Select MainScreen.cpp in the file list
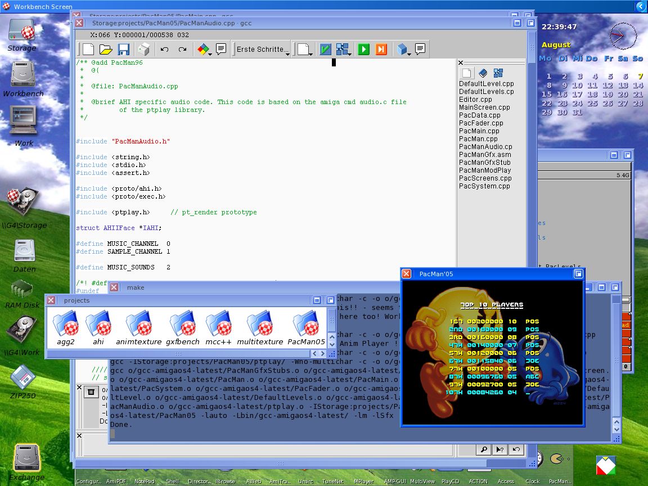 click(x=484, y=107)
